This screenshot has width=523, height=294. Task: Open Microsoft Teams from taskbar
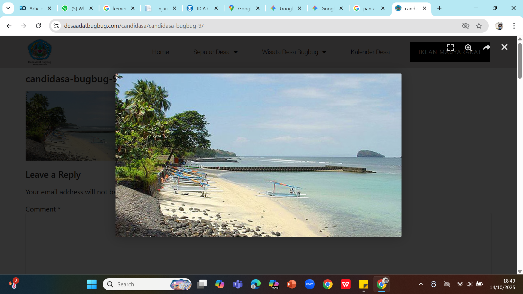click(238, 284)
